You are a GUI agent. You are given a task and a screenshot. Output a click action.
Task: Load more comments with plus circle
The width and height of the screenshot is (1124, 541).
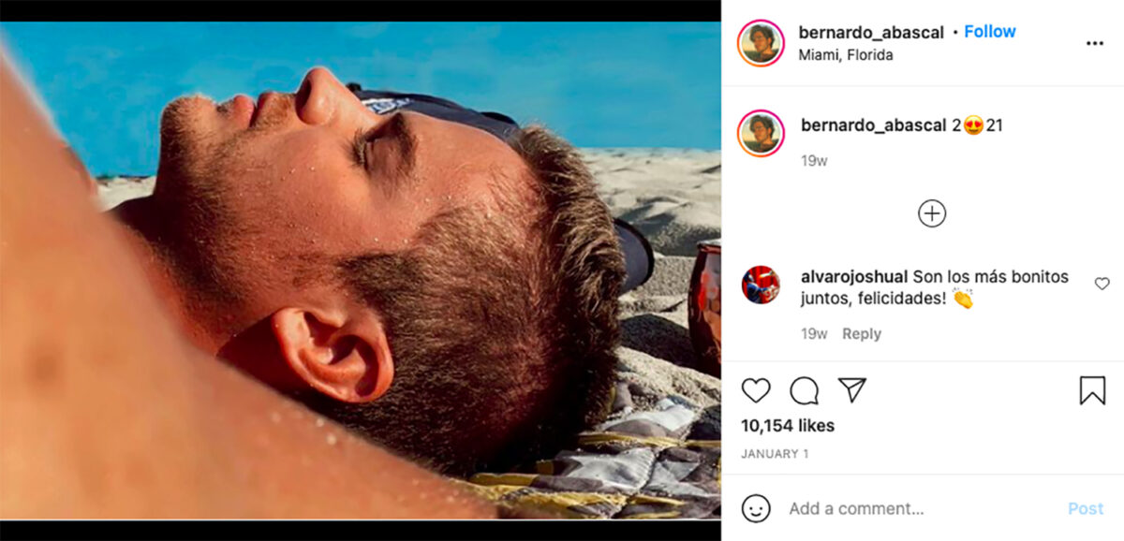point(931,213)
